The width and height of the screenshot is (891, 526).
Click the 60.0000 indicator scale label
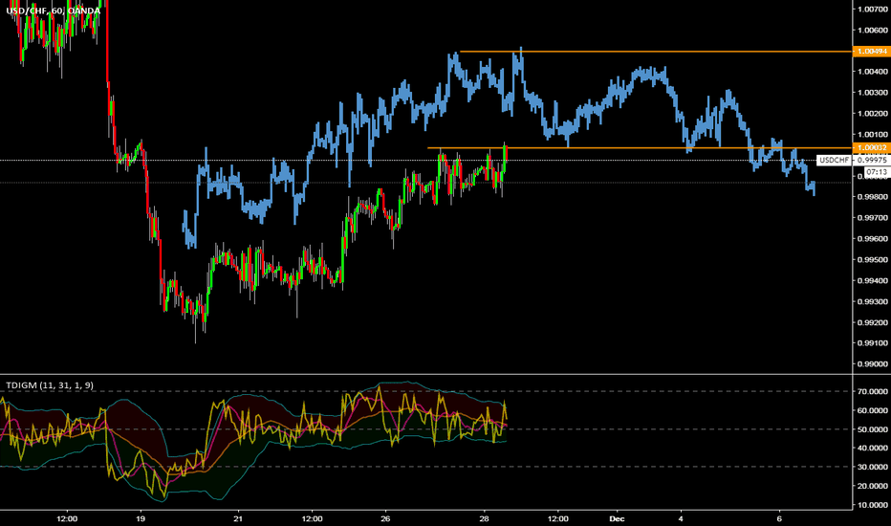tap(873, 410)
